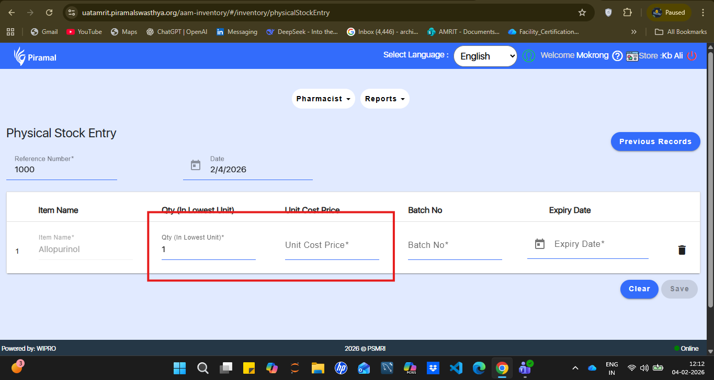Bookmark this page with the star icon

(582, 13)
